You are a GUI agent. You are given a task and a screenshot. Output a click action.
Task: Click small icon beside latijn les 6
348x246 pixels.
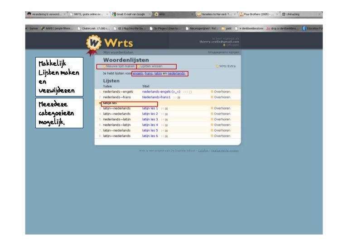[x=166, y=136]
